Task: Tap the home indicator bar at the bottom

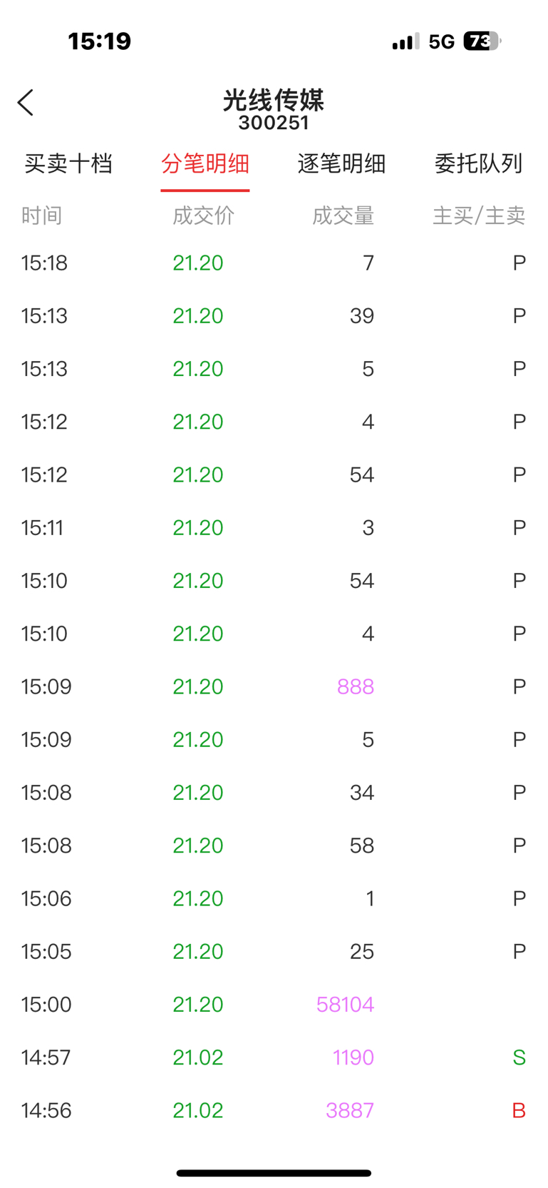Action: (x=274, y=1173)
